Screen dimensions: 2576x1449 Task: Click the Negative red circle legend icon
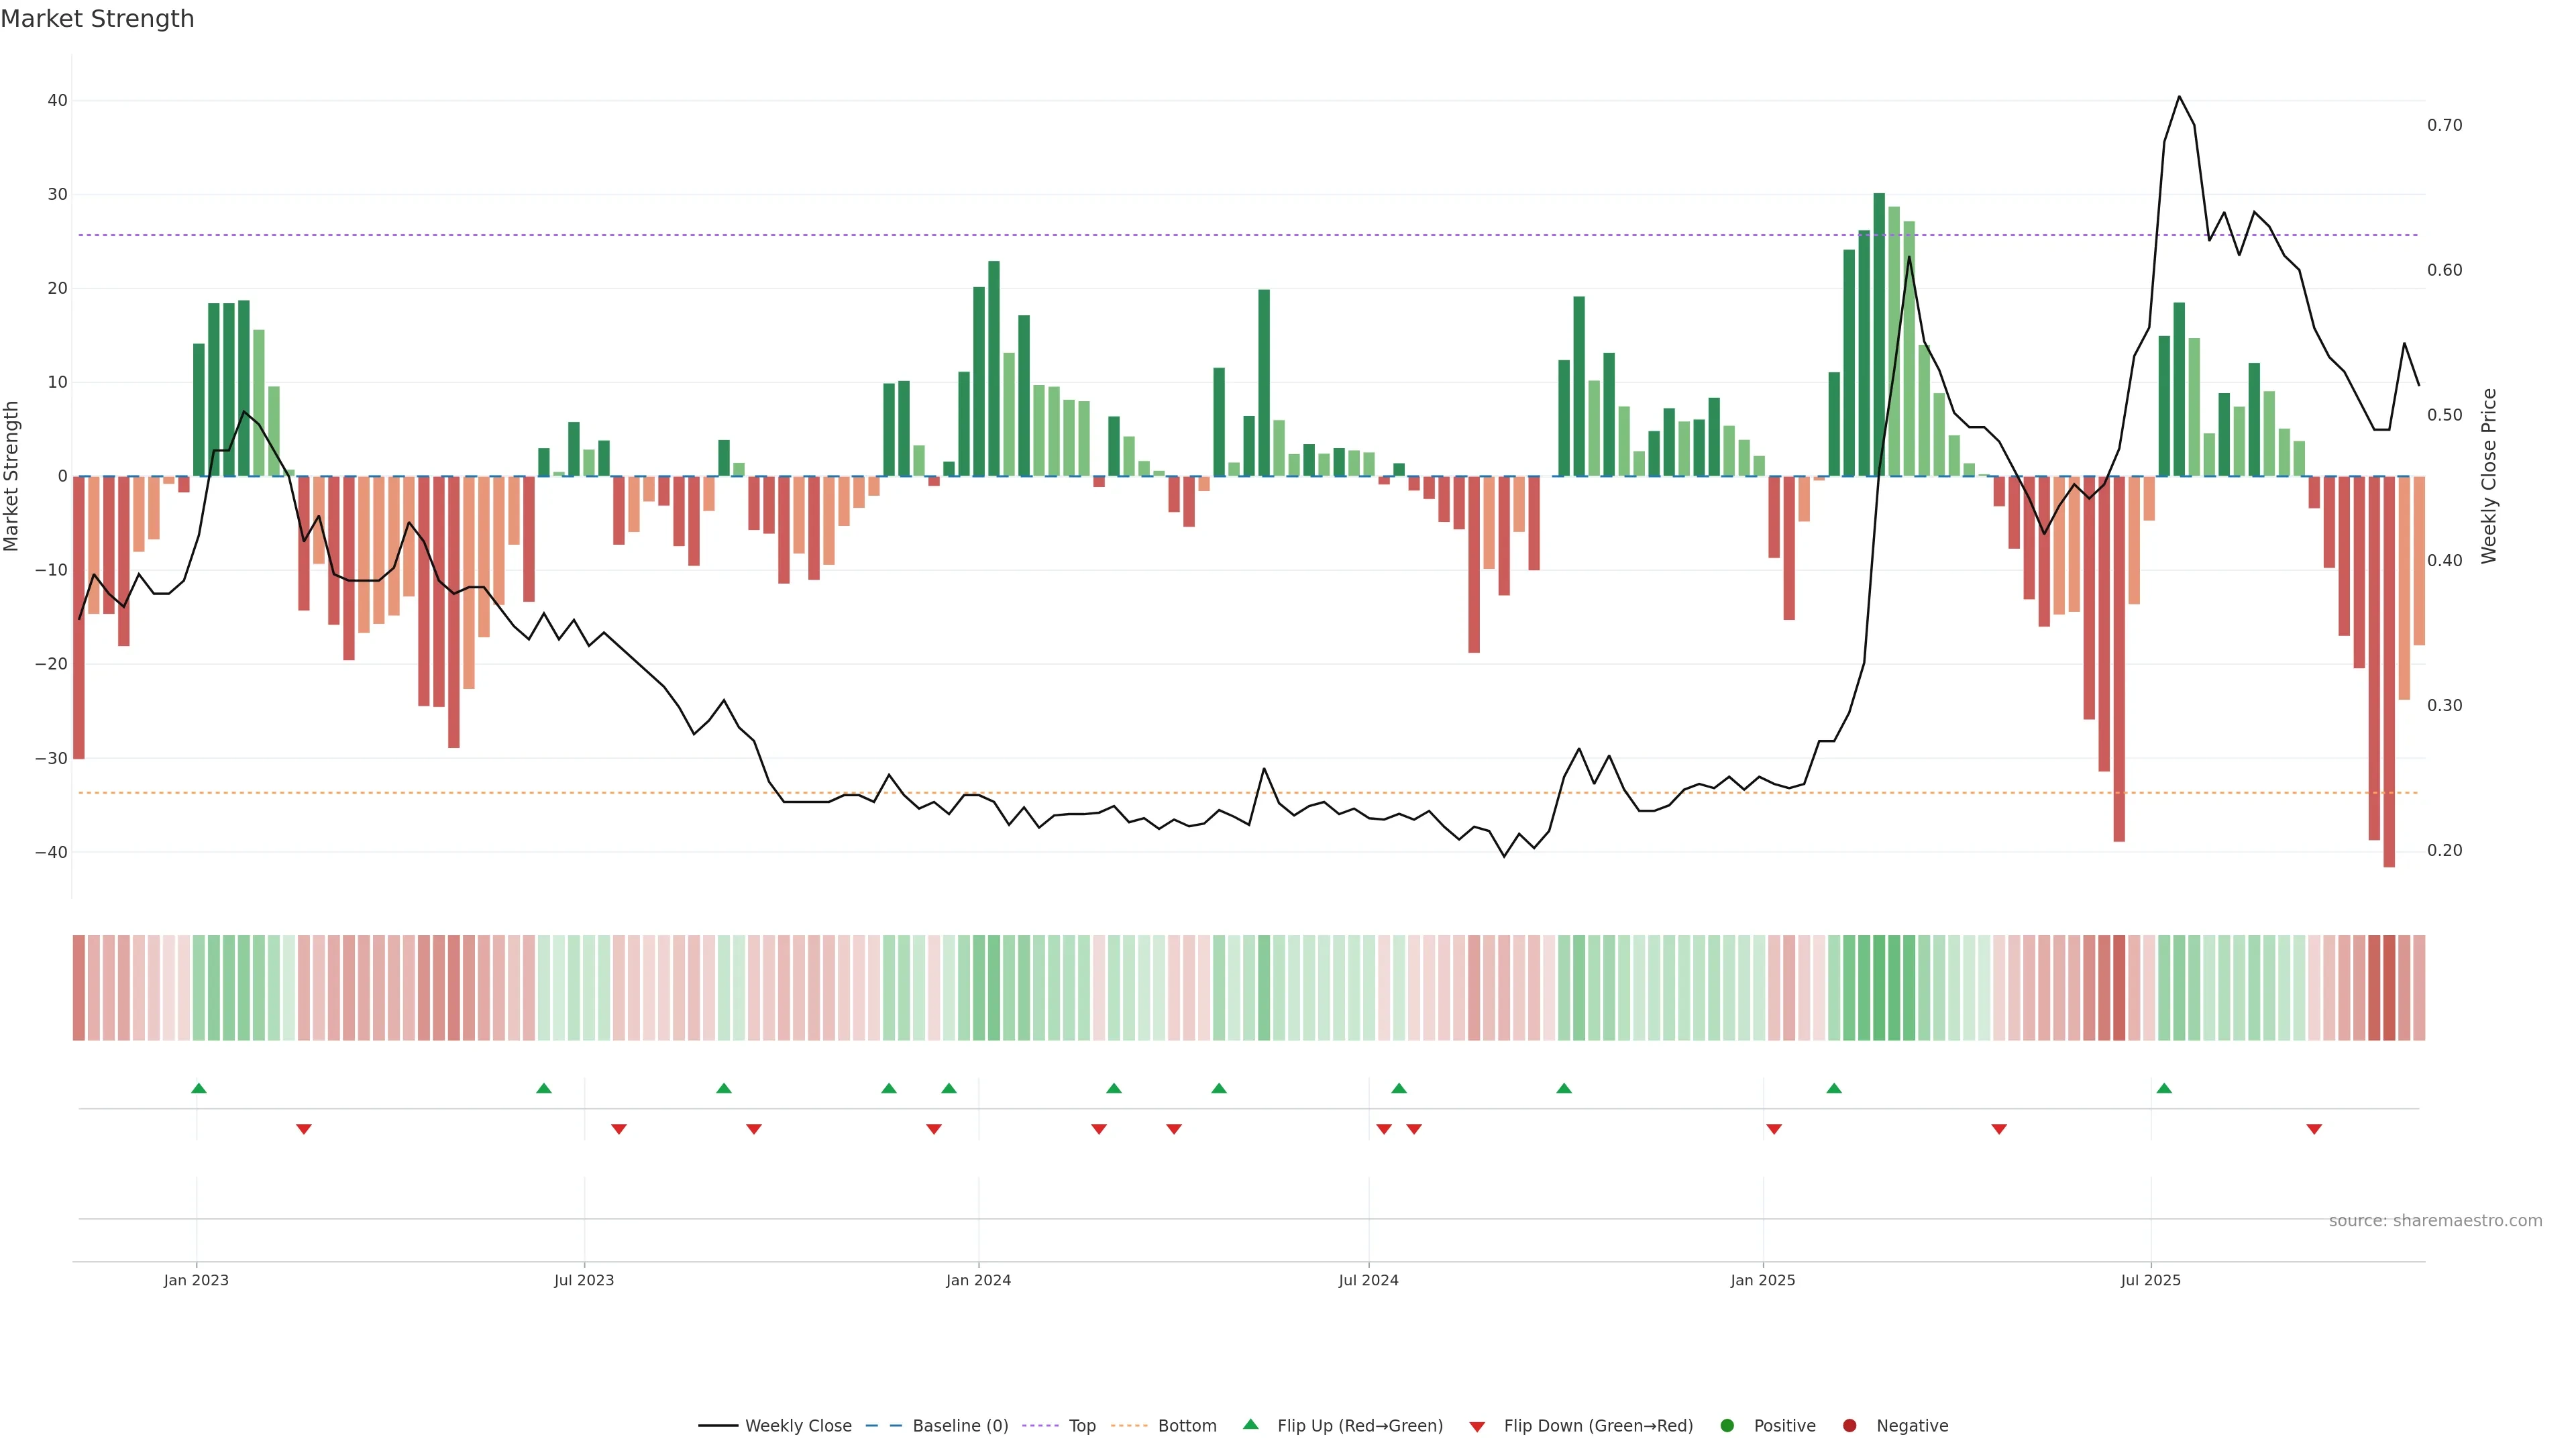[x=1849, y=1426]
